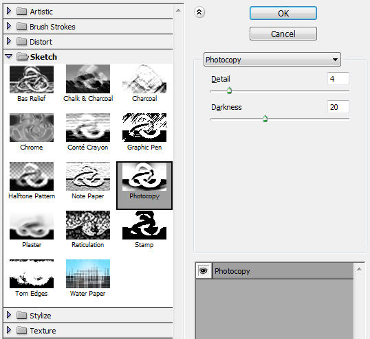Image resolution: width=370 pixels, height=339 pixels.
Task: Click the Stylize category label
Action: (41, 316)
